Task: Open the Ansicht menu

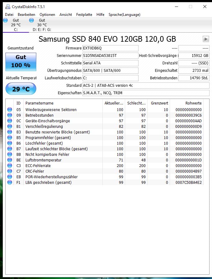Action: point(66,15)
